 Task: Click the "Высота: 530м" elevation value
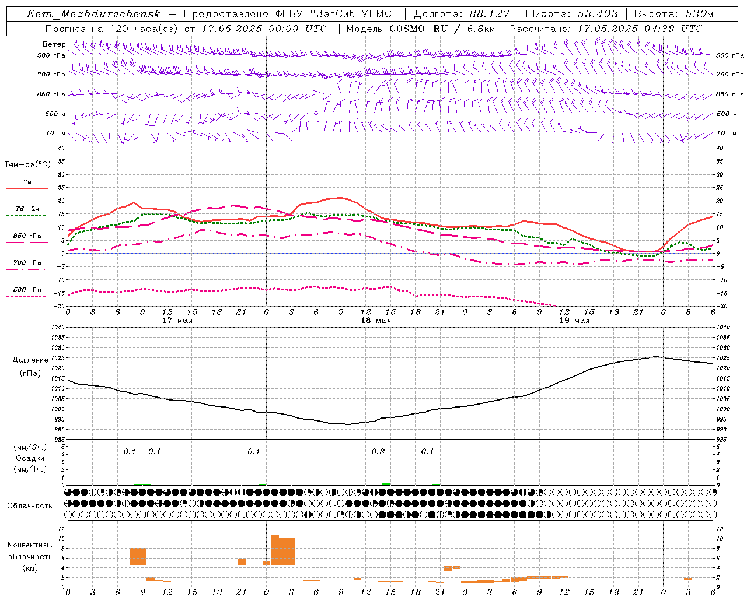click(x=673, y=14)
